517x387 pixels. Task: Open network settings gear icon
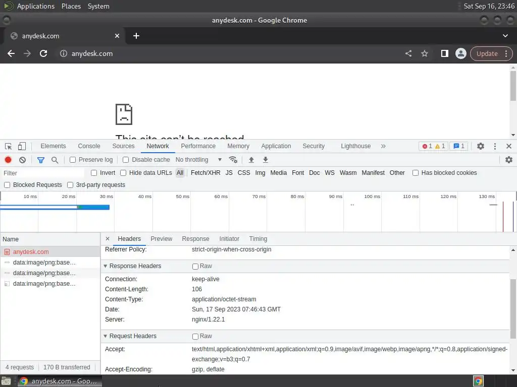[x=509, y=160]
